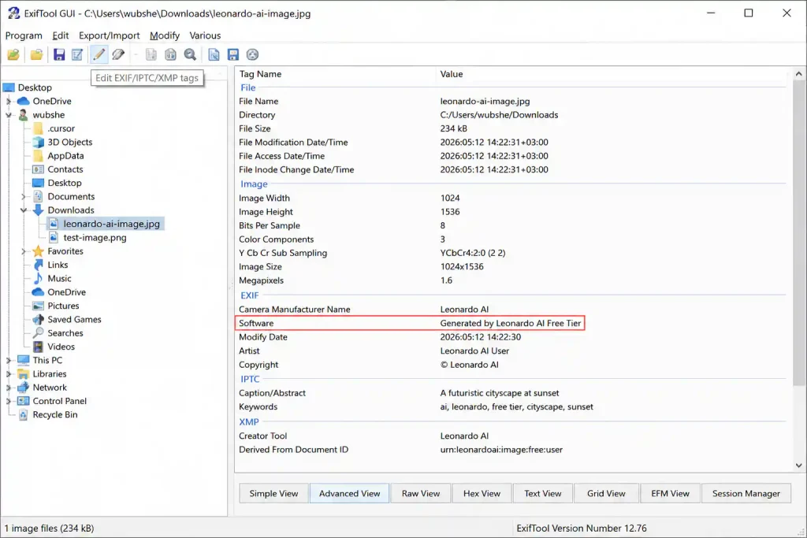This screenshot has width=807, height=538.
Task: Switch to Hex View
Action: (x=482, y=493)
